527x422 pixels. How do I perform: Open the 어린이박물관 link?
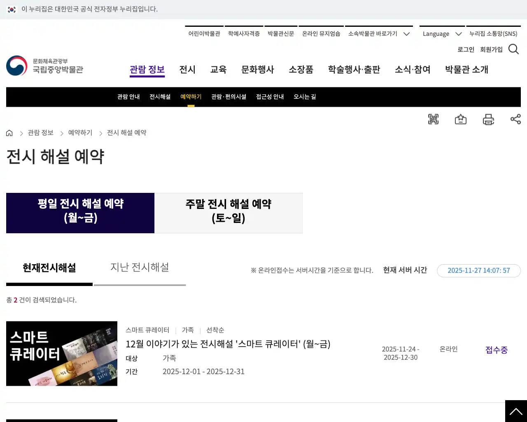pos(204,34)
